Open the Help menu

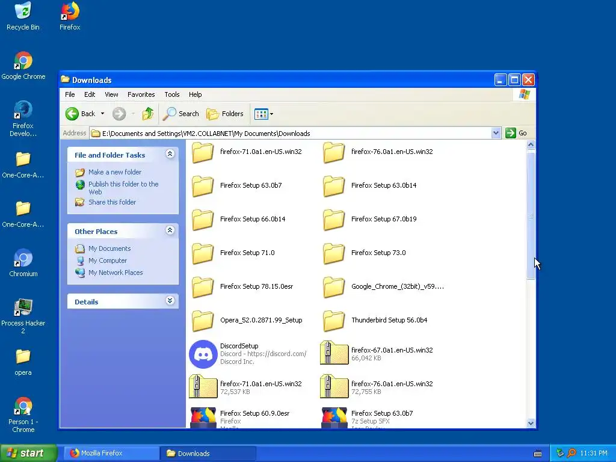[195, 94]
